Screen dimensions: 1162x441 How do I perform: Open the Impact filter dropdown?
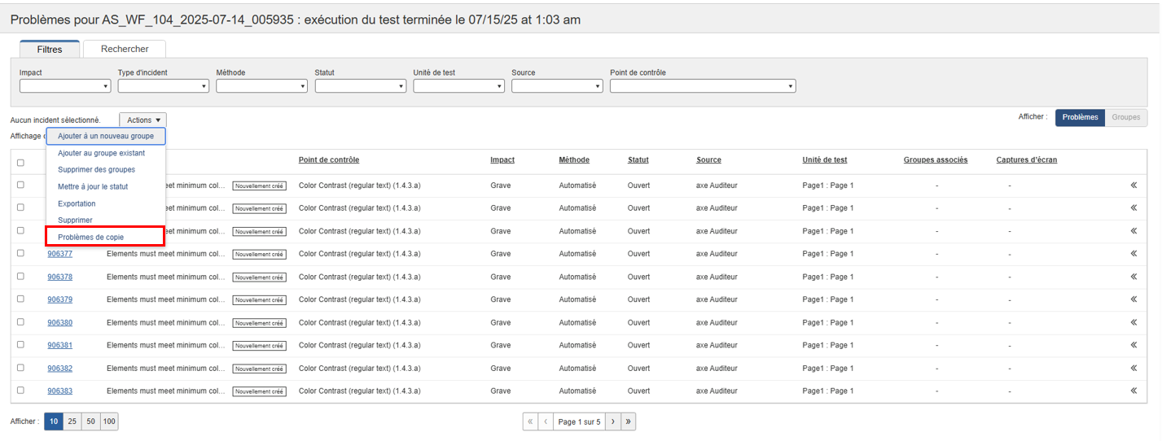(64, 86)
